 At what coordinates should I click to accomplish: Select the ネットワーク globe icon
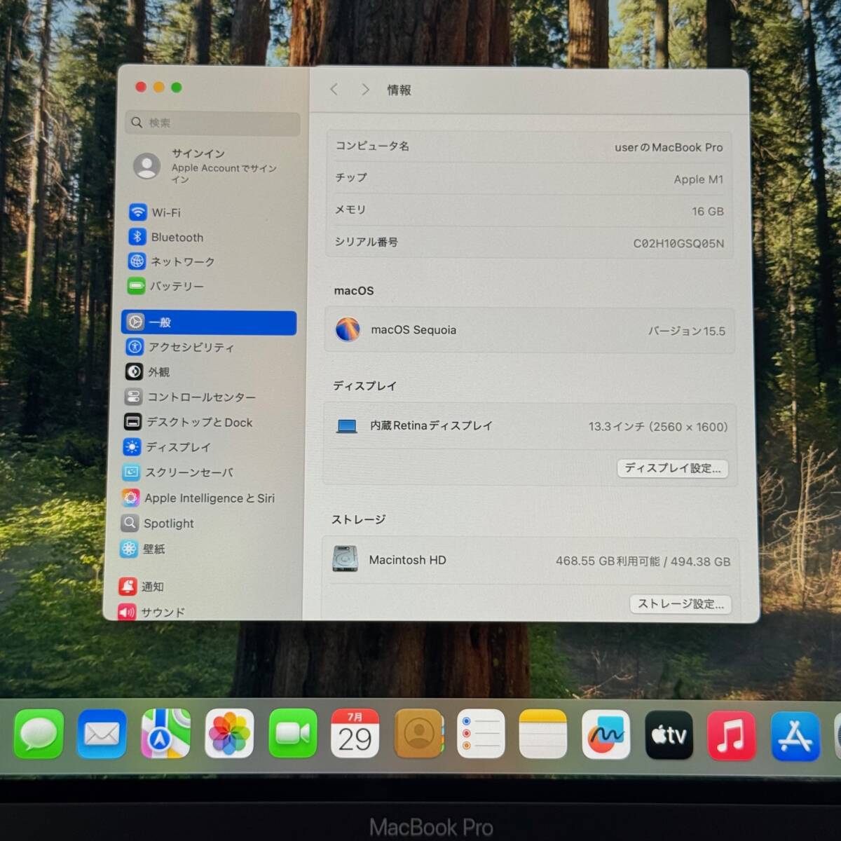pos(137,261)
